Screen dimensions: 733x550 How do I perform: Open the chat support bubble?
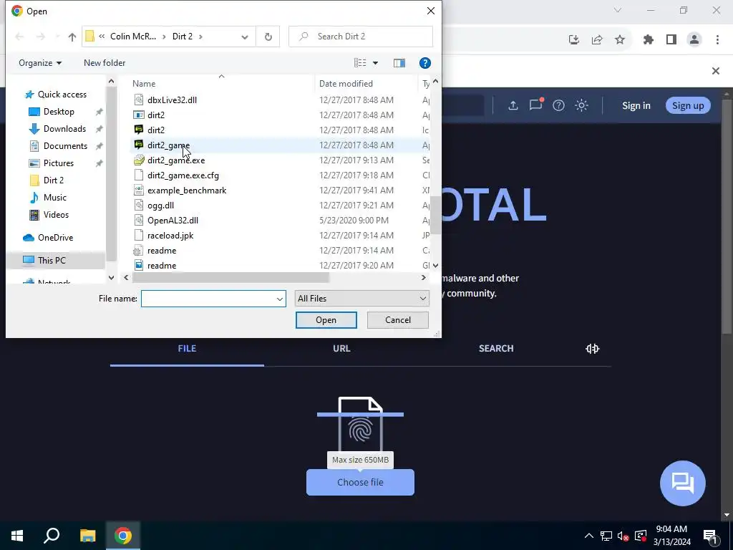pyautogui.click(x=682, y=483)
